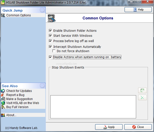Image resolution: width=154 pixels, height=132 pixels.
Task: Uncheck Process before log off as well
Action: 50,41
